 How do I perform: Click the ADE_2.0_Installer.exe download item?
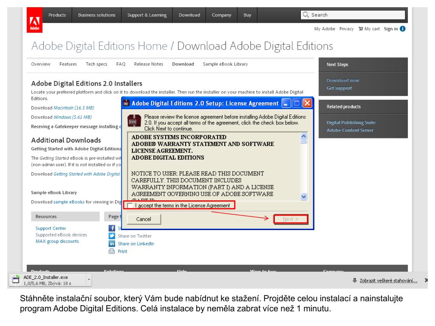click(48, 280)
